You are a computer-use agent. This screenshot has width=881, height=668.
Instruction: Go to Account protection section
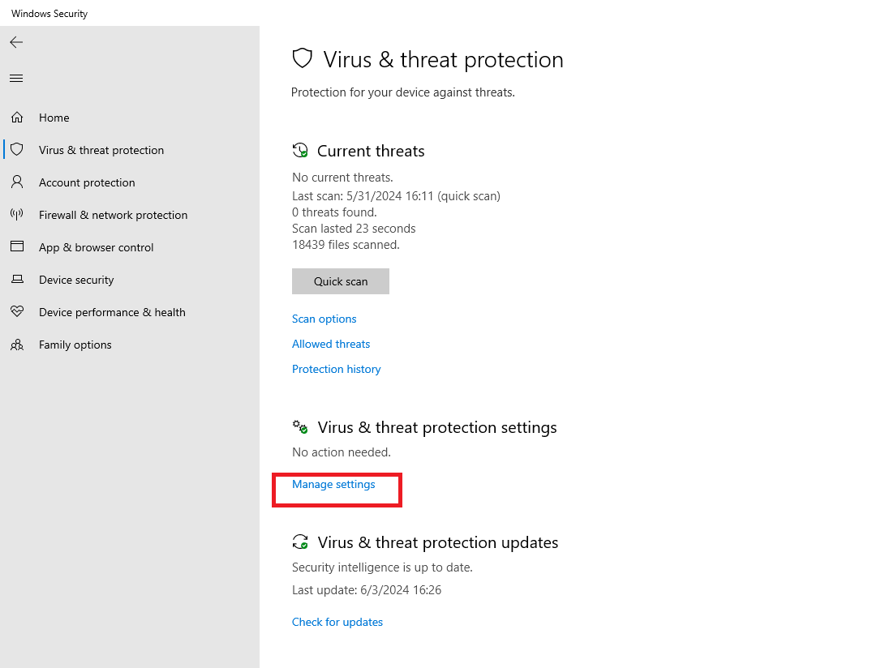(87, 182)
